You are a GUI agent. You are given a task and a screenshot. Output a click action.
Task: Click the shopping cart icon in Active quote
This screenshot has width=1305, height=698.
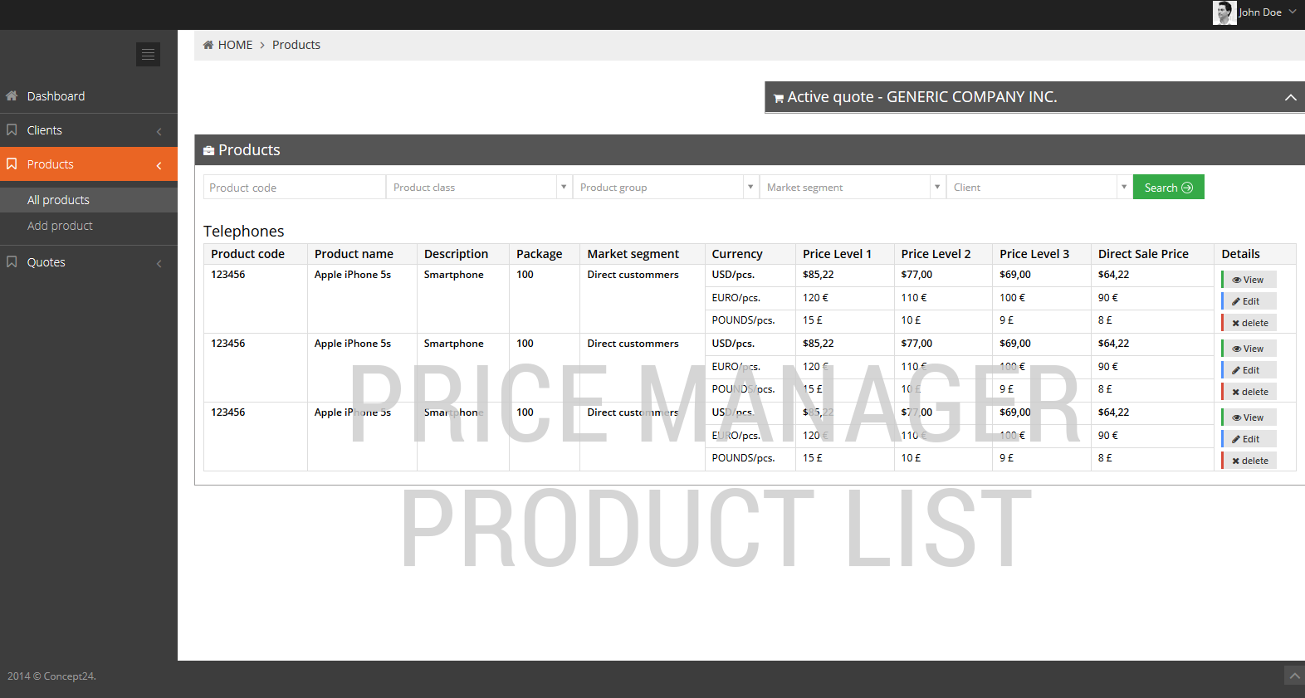pos(779,98)
